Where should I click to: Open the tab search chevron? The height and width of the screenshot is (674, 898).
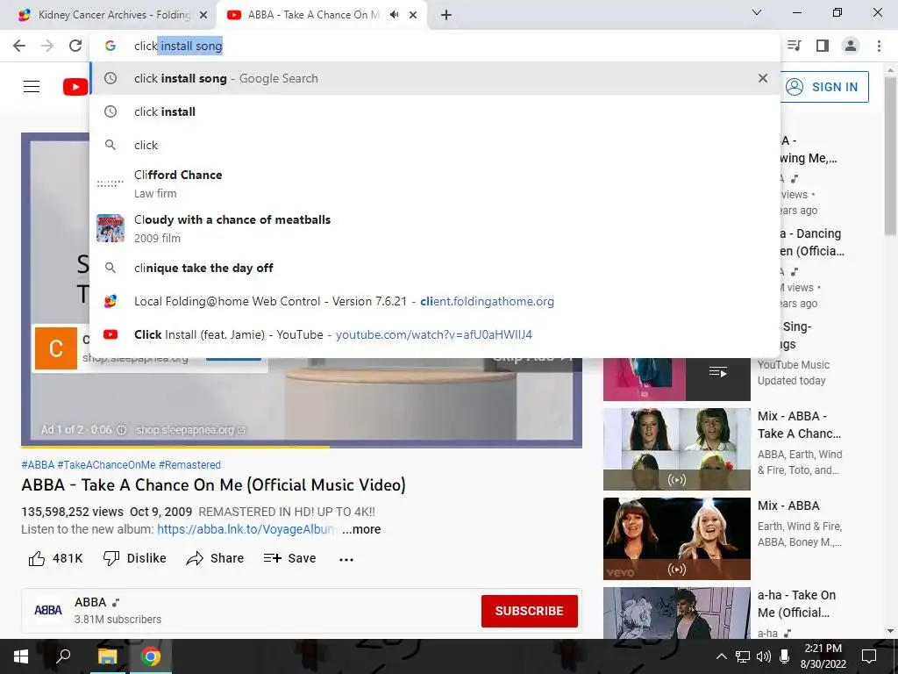tap(757, 12)
